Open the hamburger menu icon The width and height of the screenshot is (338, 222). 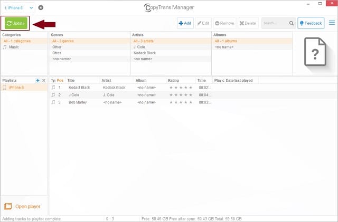(332, 23)
